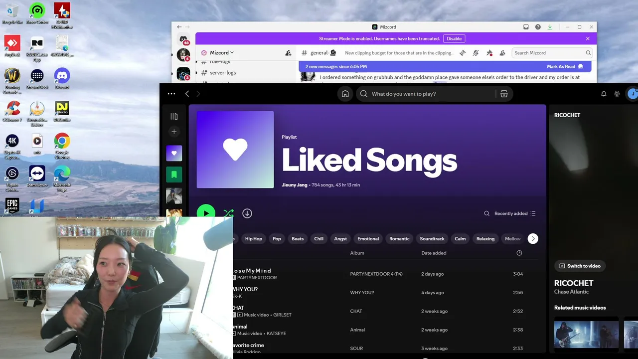
Task: Apply the Emotional filter chip
Action: [368, 239]
